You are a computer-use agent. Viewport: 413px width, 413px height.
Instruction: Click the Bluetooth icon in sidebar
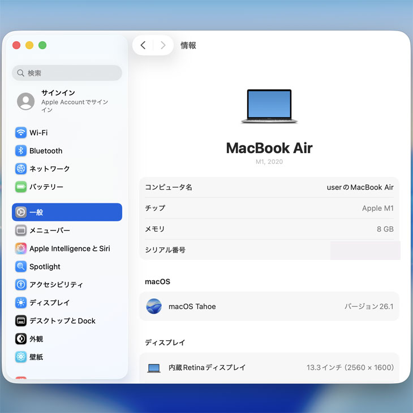click(21, 151)
